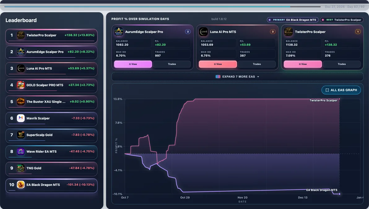Click the Wave Rider EA MT5 logo icon
Screen dimensions: 369x209
coord(21,151)
